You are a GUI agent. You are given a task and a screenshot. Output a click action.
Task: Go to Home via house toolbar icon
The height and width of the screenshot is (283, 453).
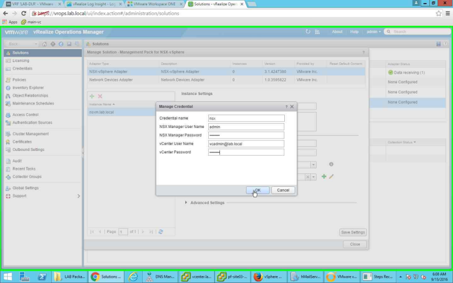[44, 44]
